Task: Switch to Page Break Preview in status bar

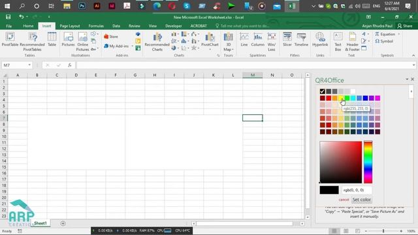Action: click(x=357, y=230)
